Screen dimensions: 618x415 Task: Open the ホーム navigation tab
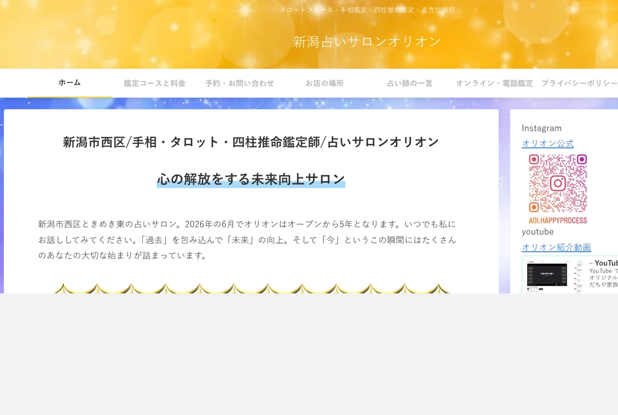(x=70, y=83)
